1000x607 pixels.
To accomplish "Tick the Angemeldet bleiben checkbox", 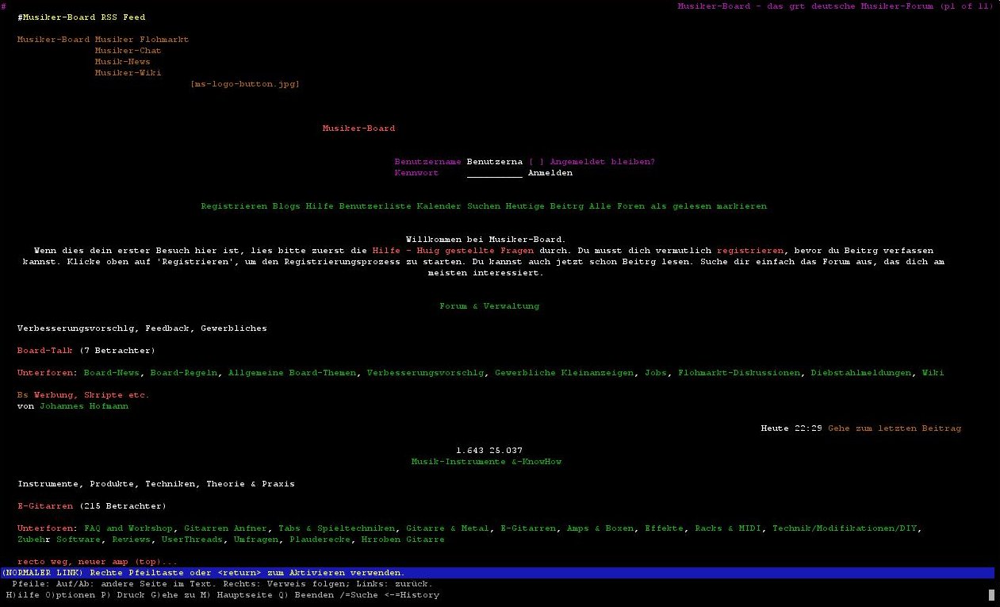I will click(x=536, y=162).
